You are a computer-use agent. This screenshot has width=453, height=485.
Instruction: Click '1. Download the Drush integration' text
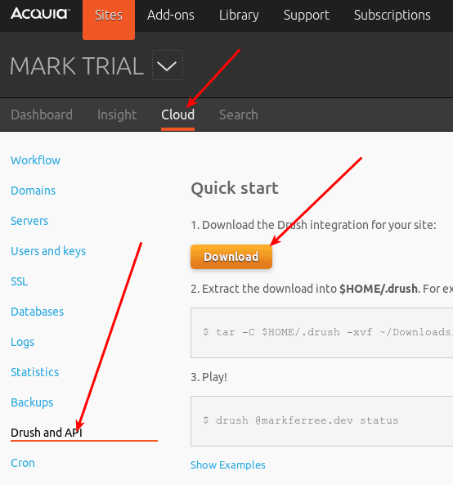pyautogui.click(x=313, y=225)
